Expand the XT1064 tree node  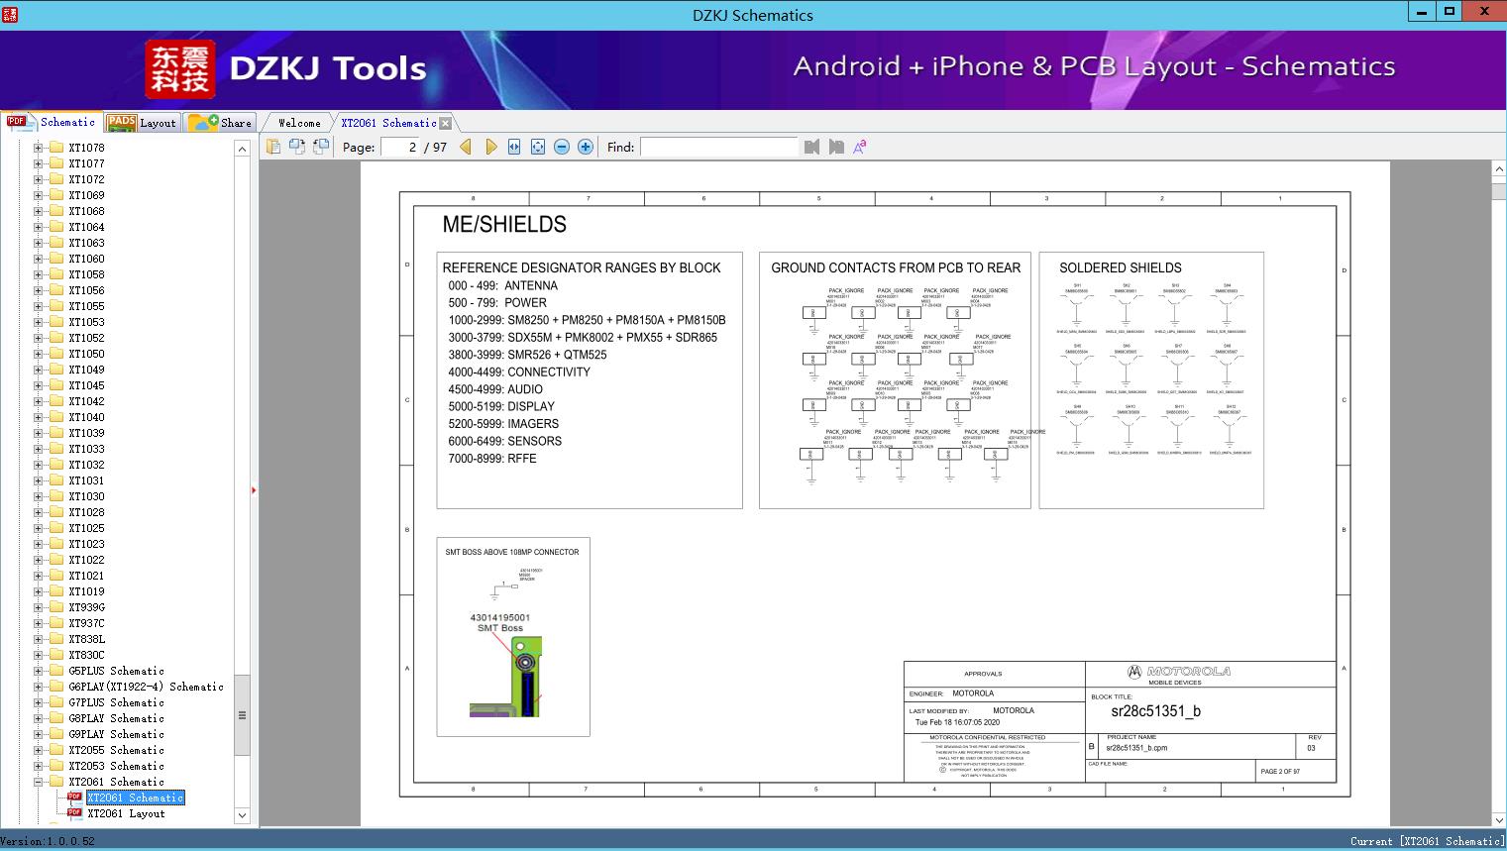[x=38, y=227]
